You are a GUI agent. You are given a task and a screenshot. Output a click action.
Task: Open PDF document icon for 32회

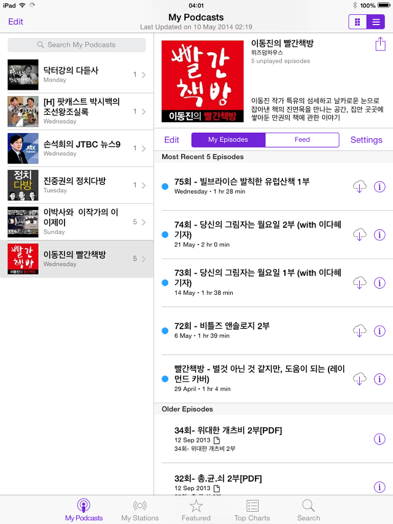[x=217, y=488]
